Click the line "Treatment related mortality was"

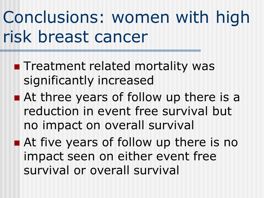(x=119, y=66)
